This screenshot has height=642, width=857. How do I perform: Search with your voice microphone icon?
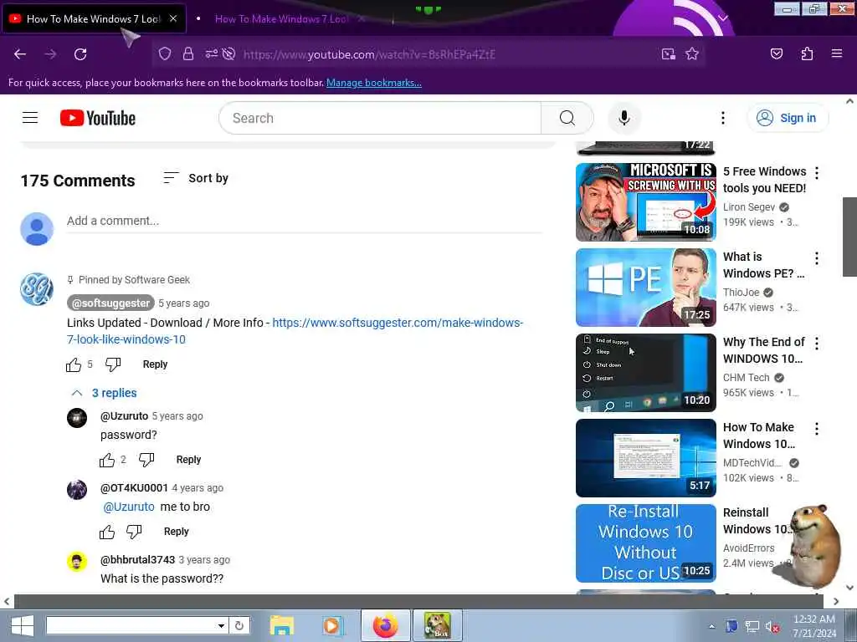coord(624,118)
